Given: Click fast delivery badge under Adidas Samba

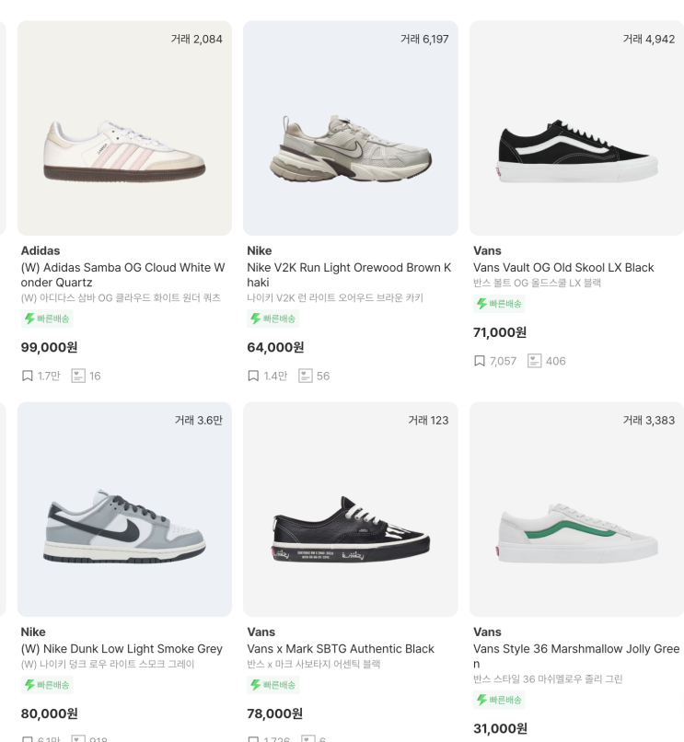Looking at the screenshot, I should tap(47, 319).
